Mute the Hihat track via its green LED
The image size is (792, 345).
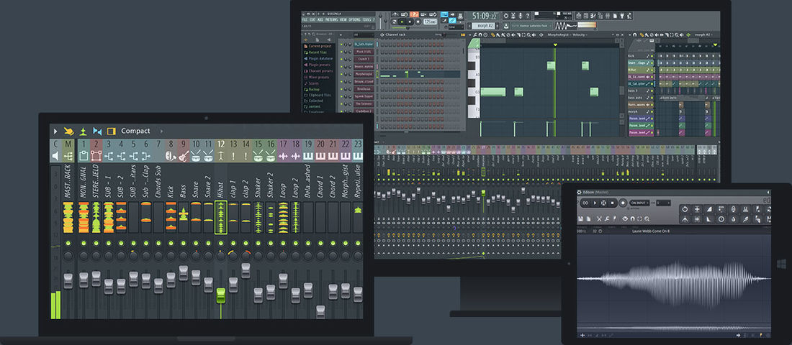pos(221,243)
